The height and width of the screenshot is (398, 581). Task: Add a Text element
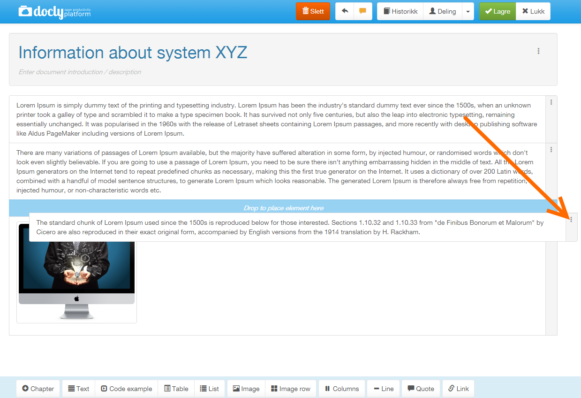[79, 389]
